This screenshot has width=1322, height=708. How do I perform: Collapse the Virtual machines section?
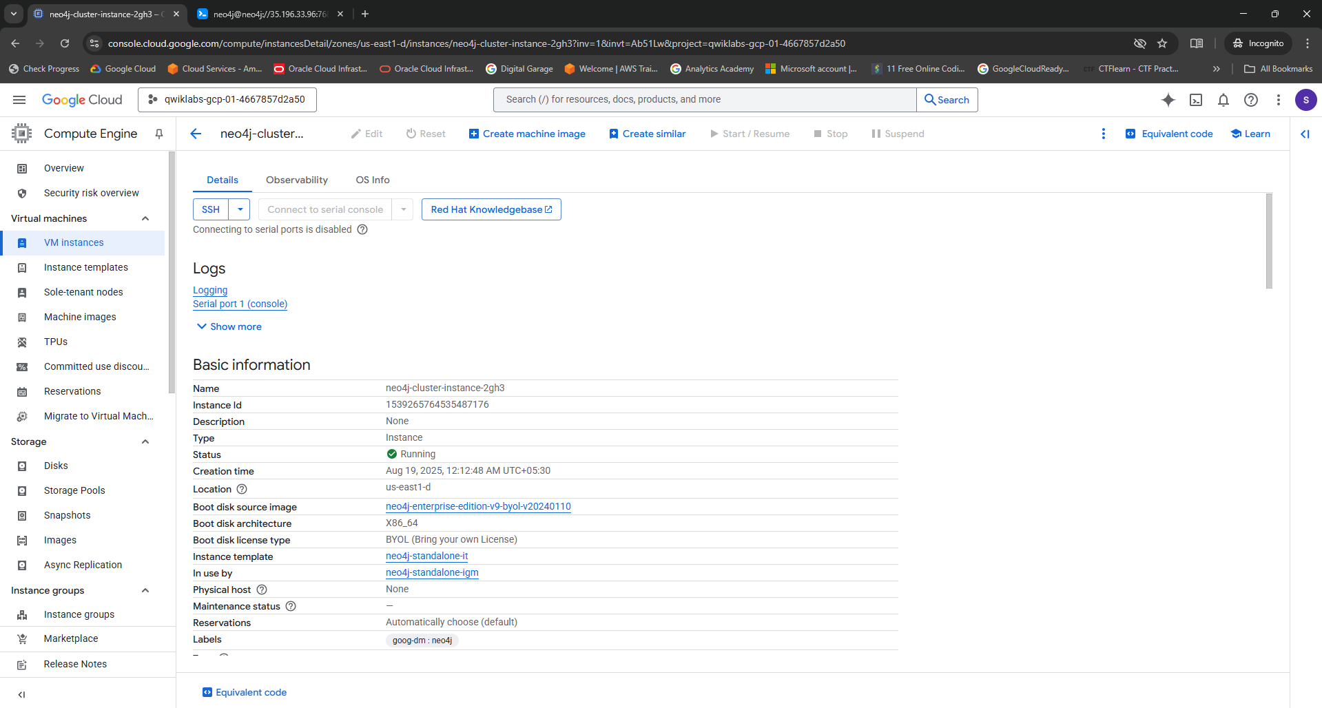point(145,218)
